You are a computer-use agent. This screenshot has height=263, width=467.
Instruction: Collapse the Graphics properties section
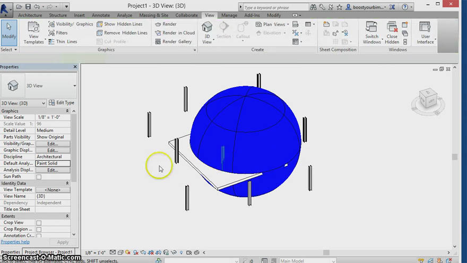tap(67, 111)
